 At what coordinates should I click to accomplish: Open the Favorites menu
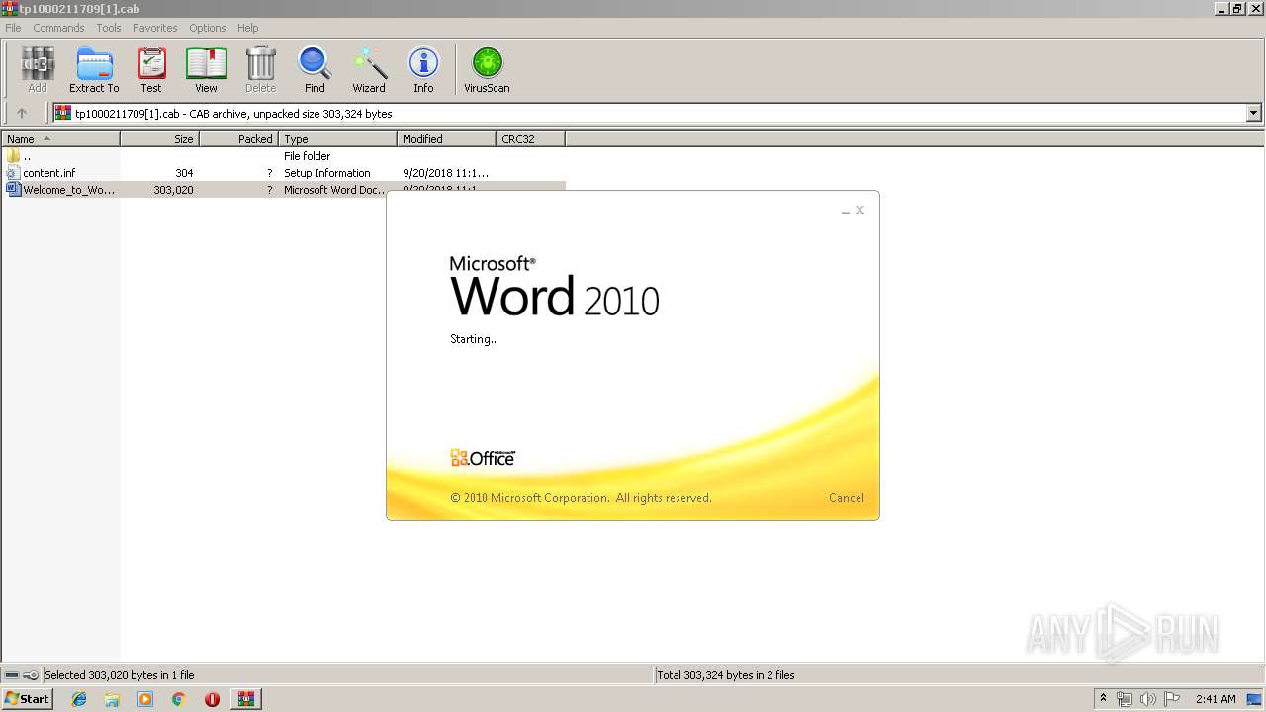coord(155,28)
